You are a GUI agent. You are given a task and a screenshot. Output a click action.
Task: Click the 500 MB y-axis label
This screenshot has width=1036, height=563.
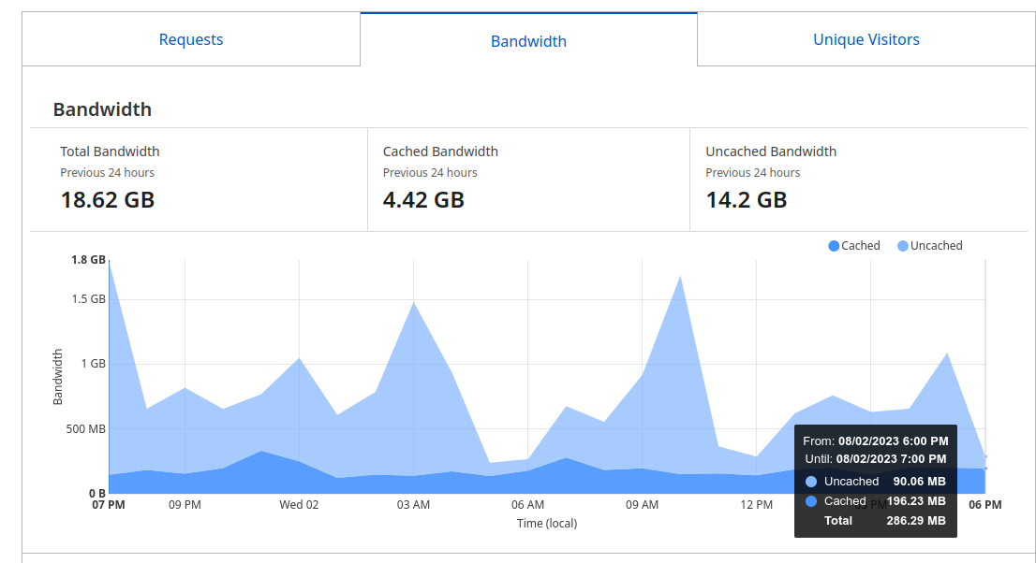click(84, 429)
